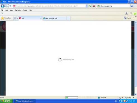Click the 'Done' status text
Screen dimensions: 137x103
point(2,98)
